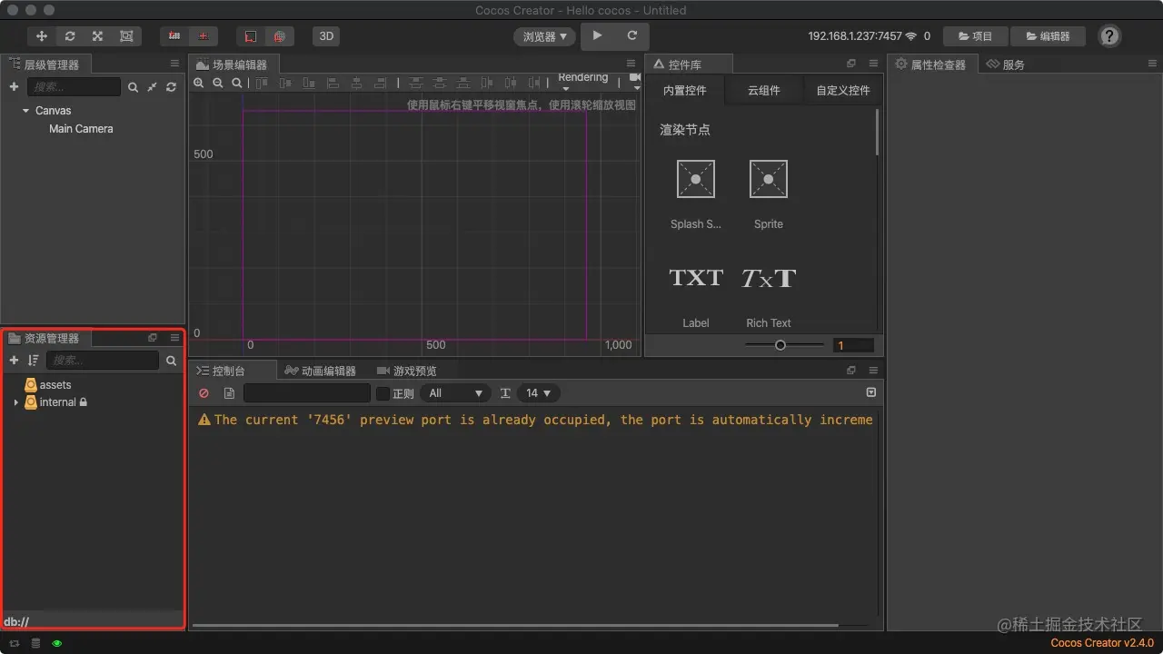Click the widget size slider handle
This screenshot has height=654, width=1163.
[780, 345]
